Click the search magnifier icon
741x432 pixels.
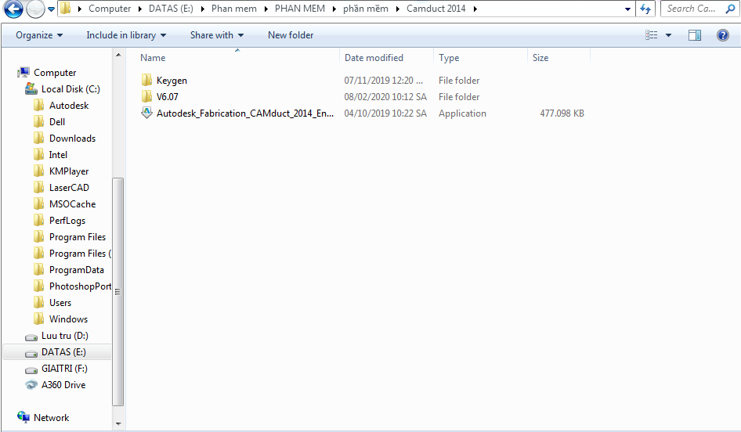730,9
